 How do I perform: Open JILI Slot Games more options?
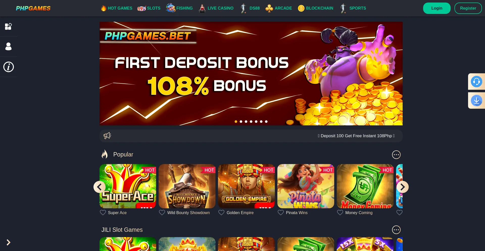pyautogui.click(x=396, y=230)
